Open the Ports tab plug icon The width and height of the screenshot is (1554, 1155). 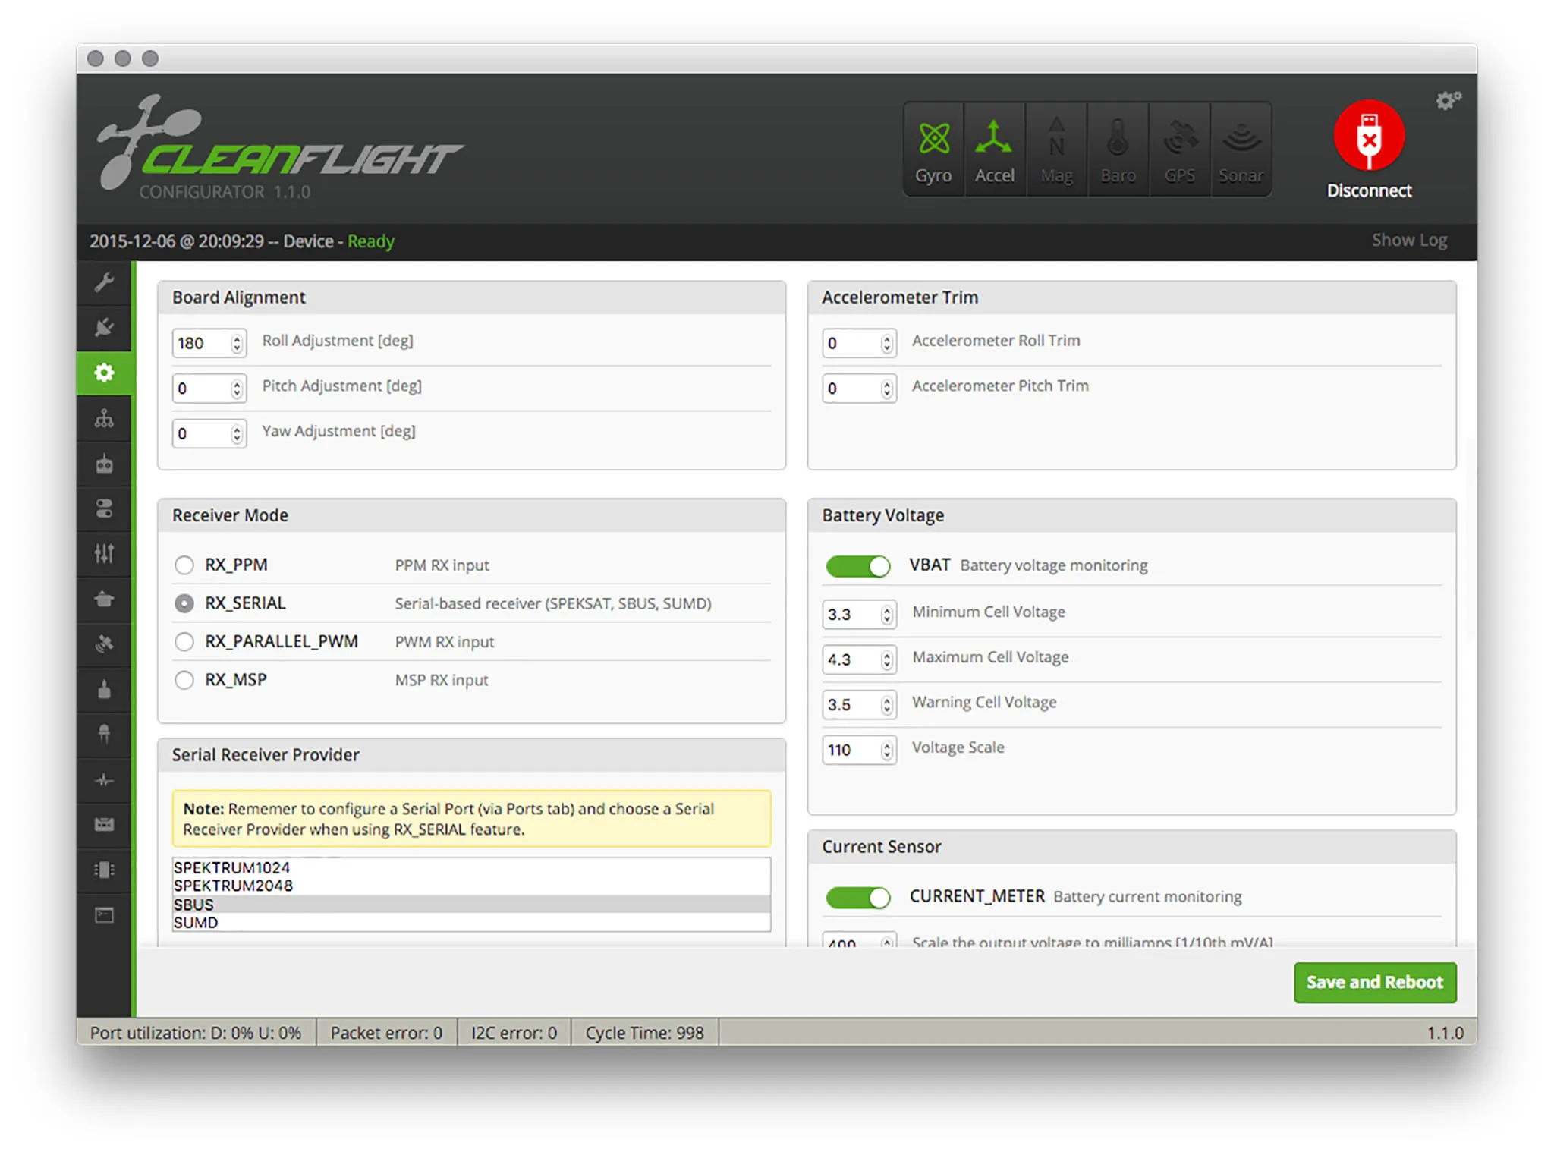coord(104,327)
